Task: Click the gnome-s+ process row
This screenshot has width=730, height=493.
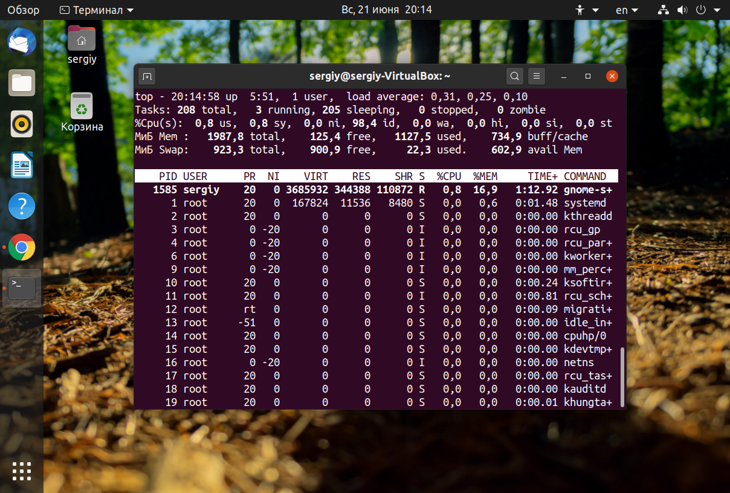Action: click(376, 190)
